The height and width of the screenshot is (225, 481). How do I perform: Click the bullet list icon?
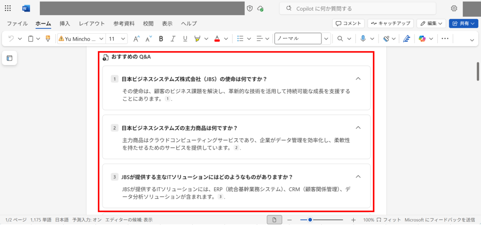pos(240,39)
